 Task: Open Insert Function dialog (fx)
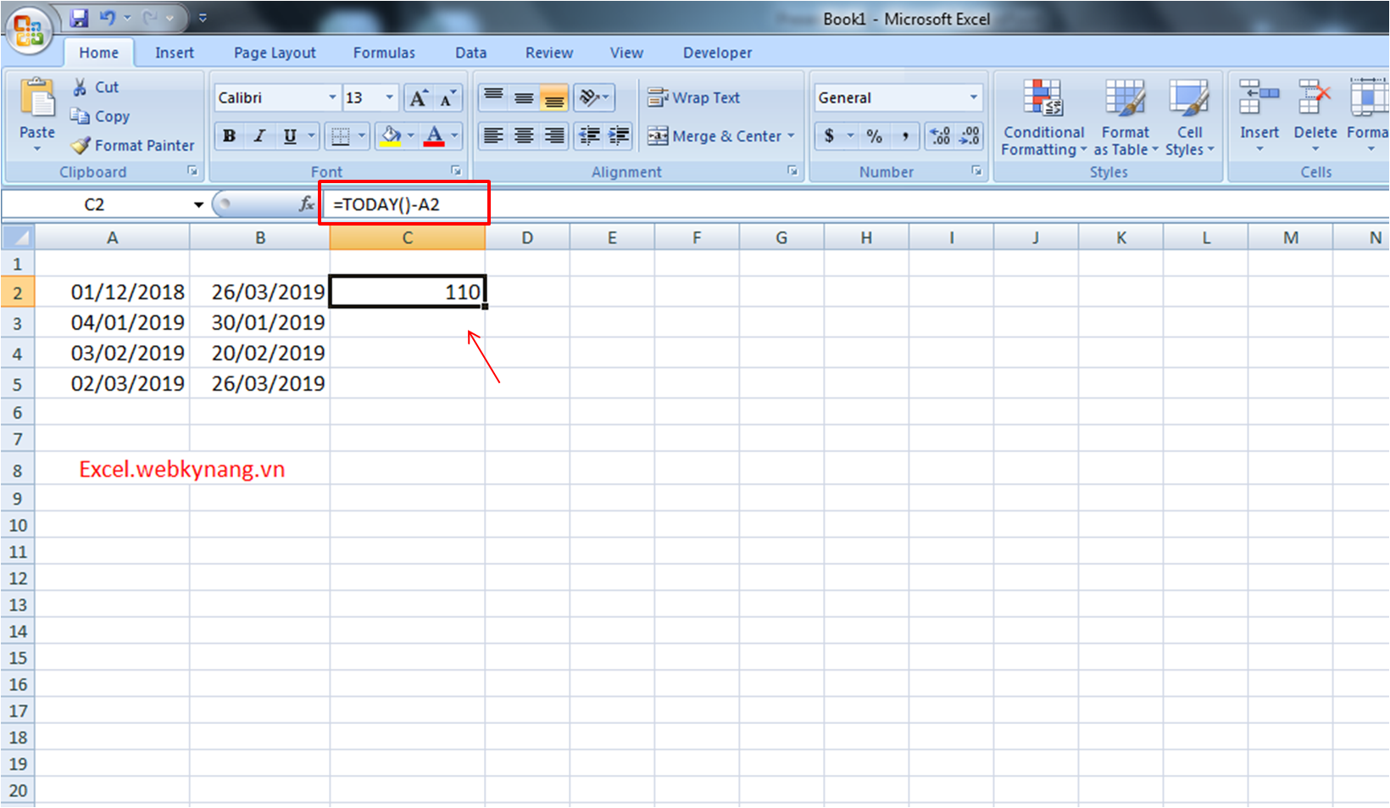[307, 204]
